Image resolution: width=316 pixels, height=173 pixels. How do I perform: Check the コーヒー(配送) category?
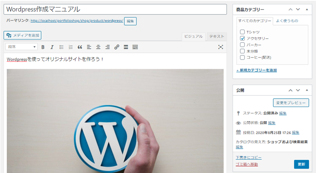click(242, 58)
